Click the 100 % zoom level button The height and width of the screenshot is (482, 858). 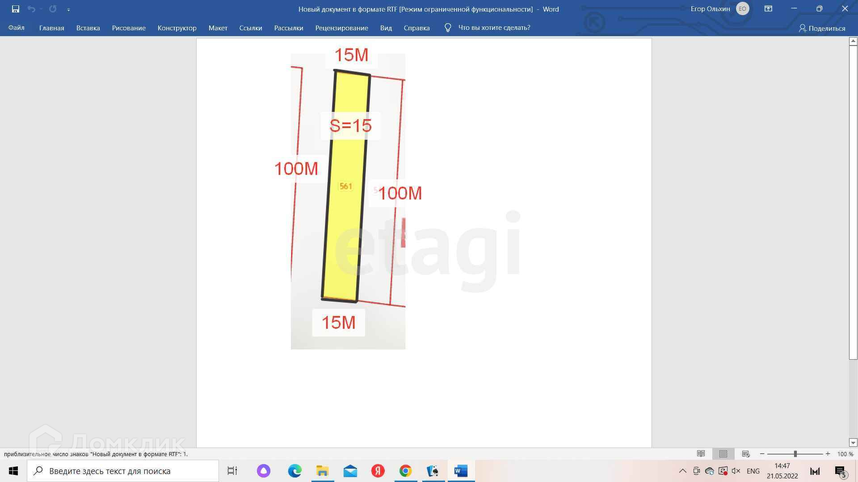pyautogui.click(x=845, y=454)
